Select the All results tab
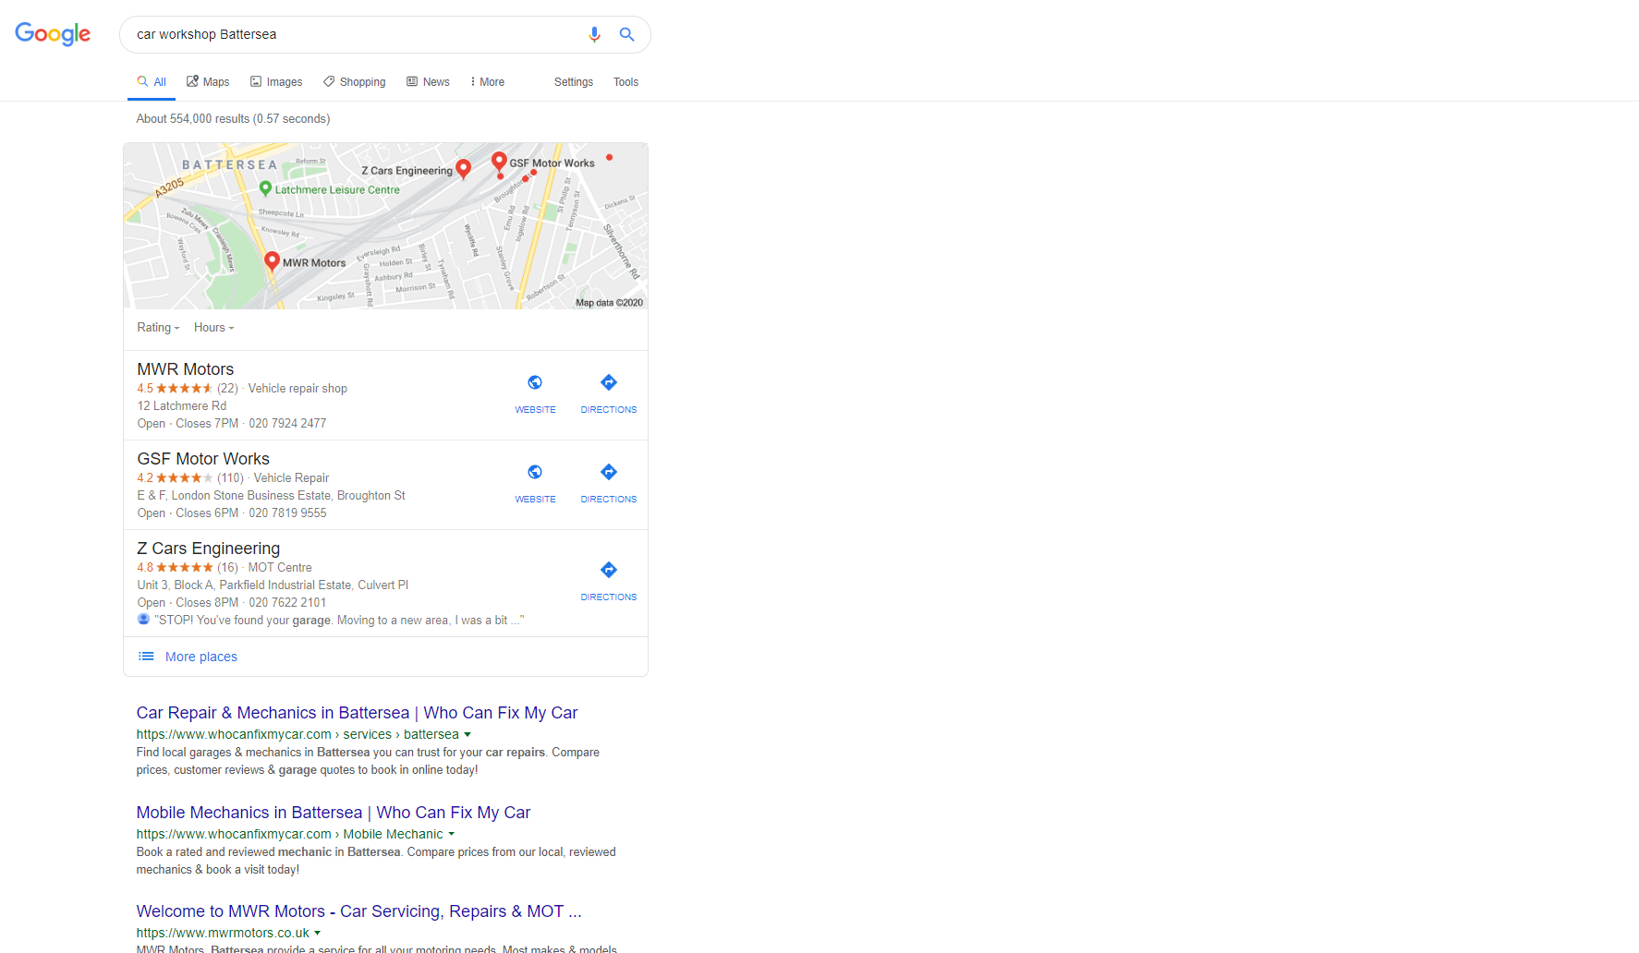Viewport: 1639px width, 953px height. click(152, 82)
